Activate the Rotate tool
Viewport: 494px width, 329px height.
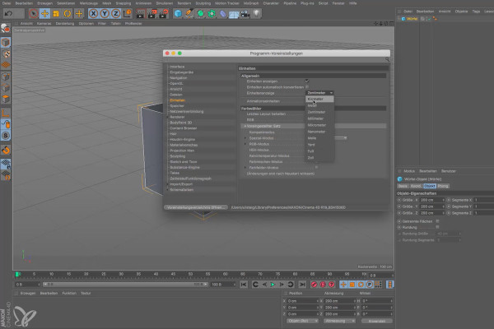(68, 13)
